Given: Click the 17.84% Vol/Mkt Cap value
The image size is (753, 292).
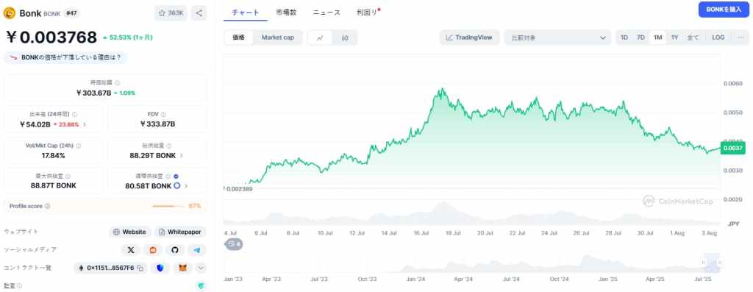Looking at the screenshot, I should (x=53, y=156).
